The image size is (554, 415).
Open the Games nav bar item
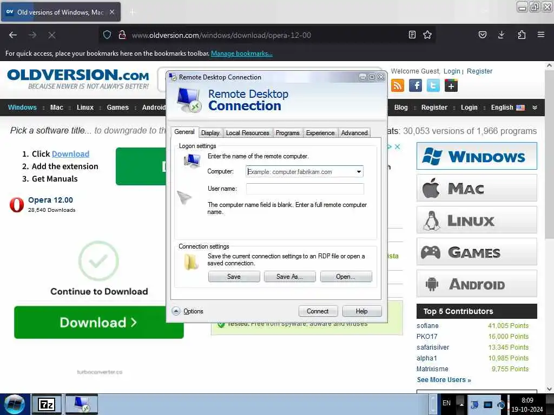click(117, 108)
